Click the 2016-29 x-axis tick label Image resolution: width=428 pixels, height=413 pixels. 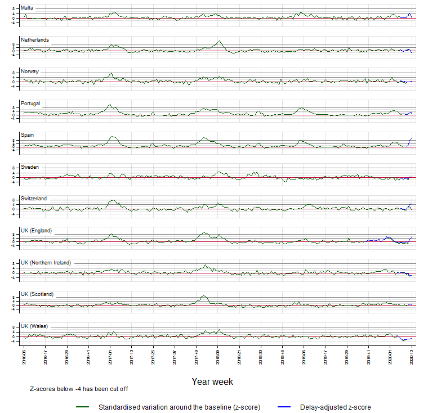[x=67, y=357]
